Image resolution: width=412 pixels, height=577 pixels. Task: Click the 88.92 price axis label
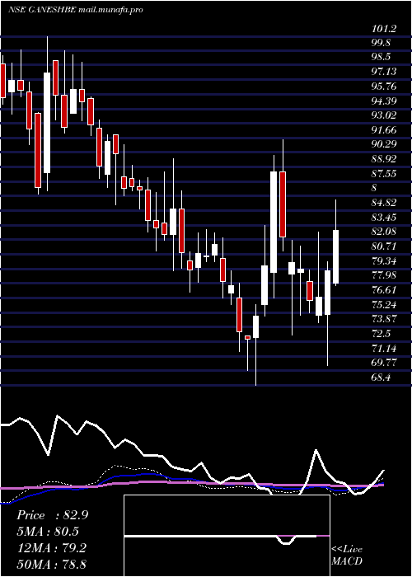click(384, 159)
